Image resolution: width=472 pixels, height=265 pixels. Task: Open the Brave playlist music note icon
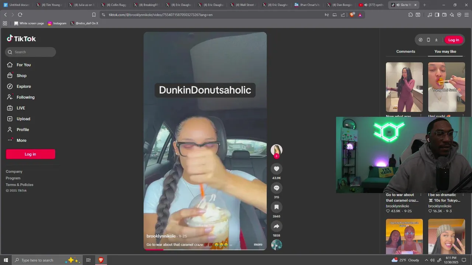[x=430, y=15]
